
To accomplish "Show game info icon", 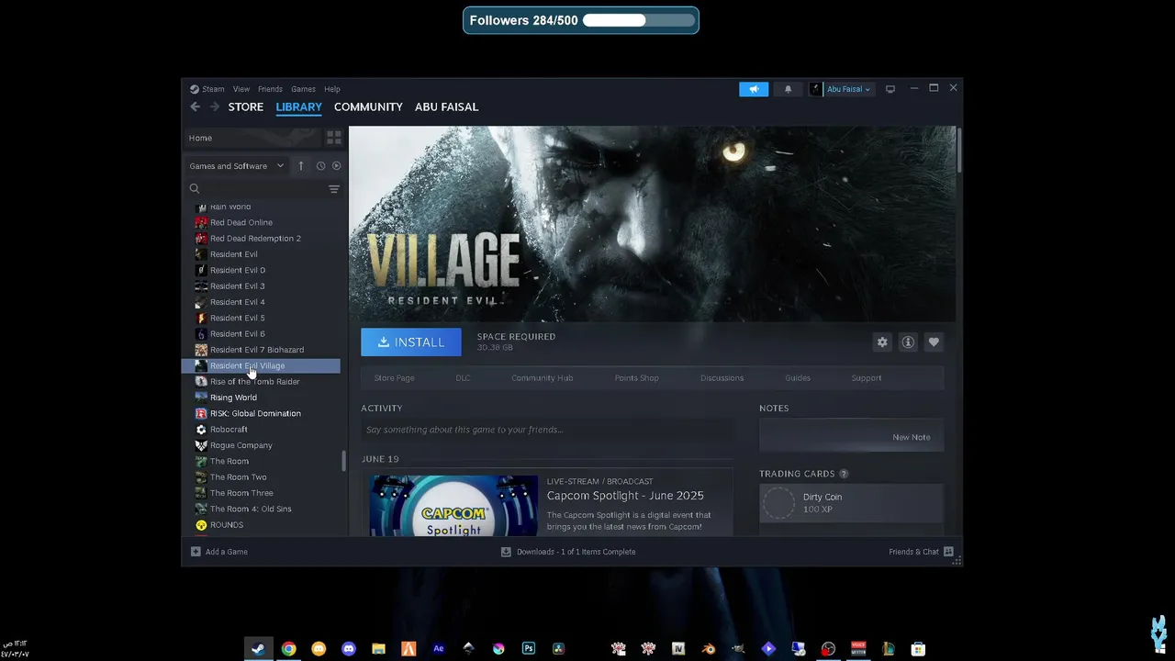I will tap(908, 342).
